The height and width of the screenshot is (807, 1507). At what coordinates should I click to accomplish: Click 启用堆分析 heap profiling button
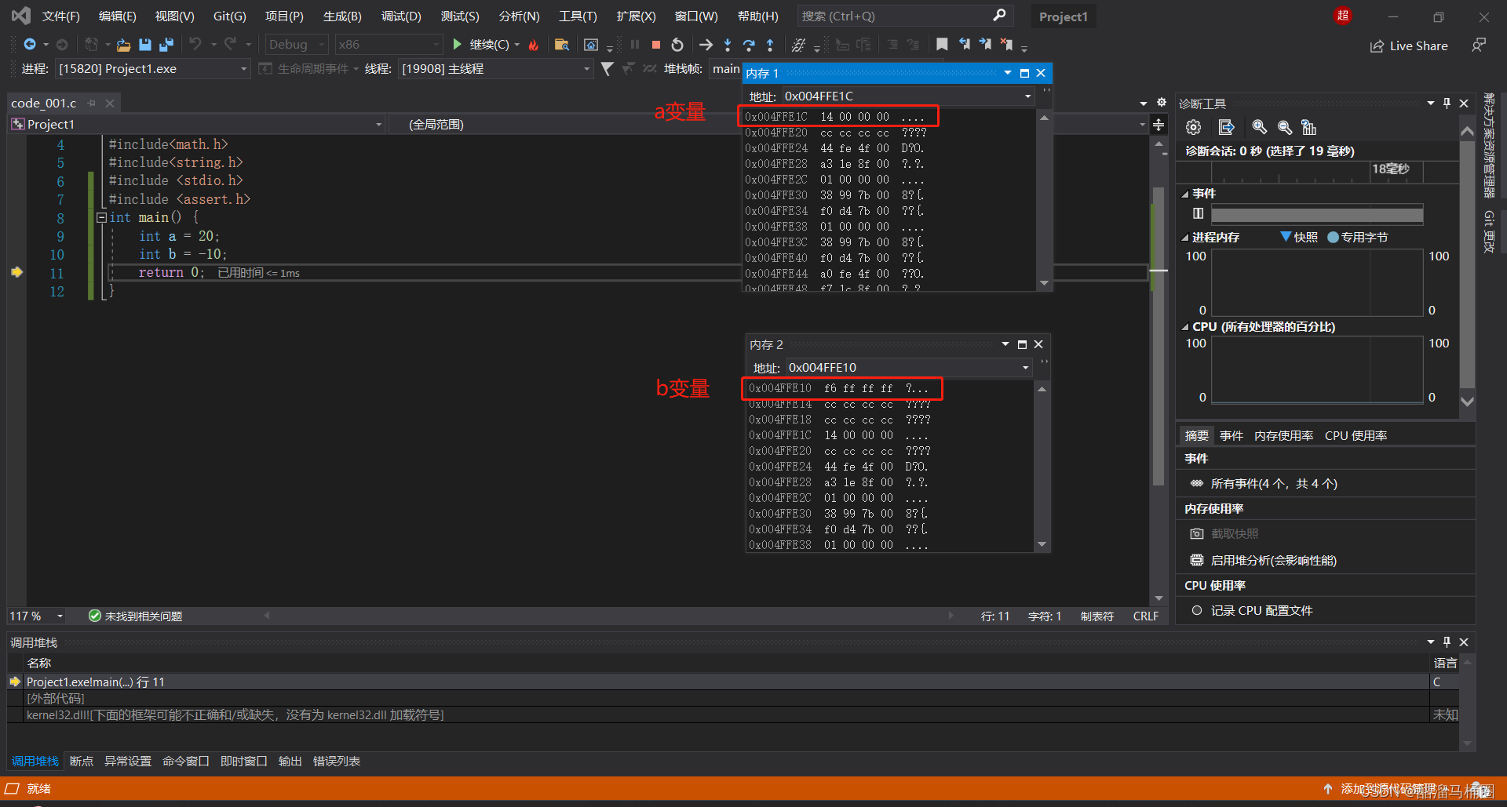tap(1264, 560)
